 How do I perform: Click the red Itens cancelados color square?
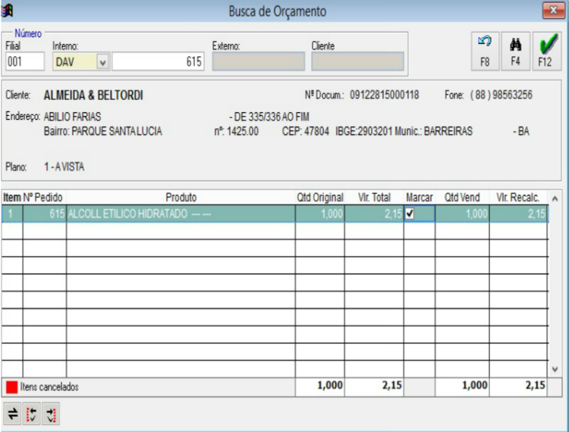(x=11, y=387)
